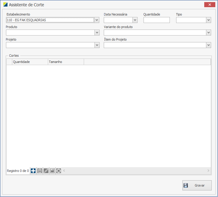Click the trash delete record icon

point(39,171)
